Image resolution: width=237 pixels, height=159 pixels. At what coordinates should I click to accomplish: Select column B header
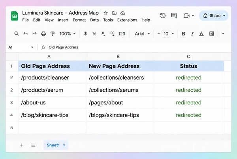pyautogui.click(x=120, y=57)
